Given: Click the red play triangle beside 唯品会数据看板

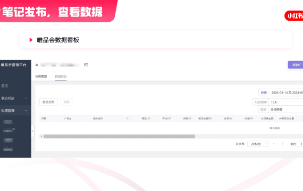Looking at the screenshot, I should pyautogui.click(x=31, y=40).
